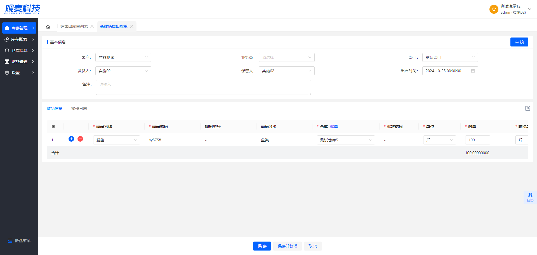Click the home icon tab

tap(48, 27)
